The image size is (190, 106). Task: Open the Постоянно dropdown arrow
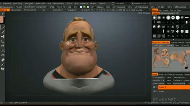[x=132, y=4]
